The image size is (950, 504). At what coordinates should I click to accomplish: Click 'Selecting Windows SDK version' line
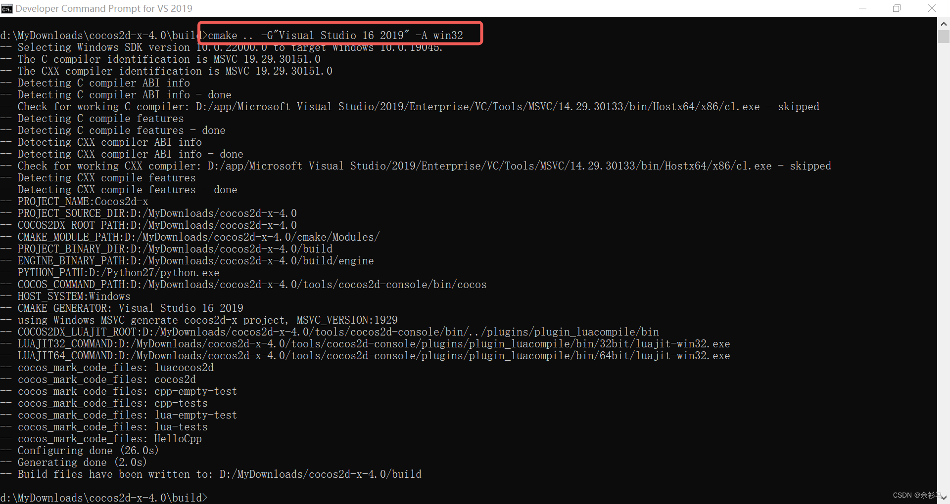[x=221, y=47]
